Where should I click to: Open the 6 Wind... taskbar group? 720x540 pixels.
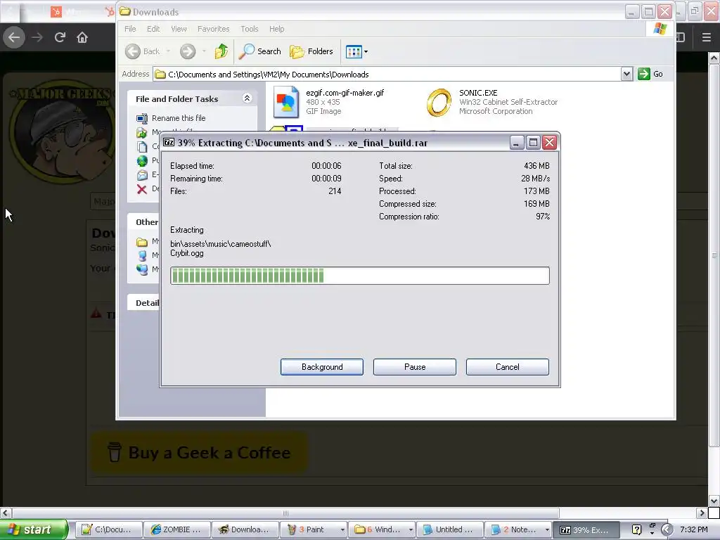click(x=382, y=529)
